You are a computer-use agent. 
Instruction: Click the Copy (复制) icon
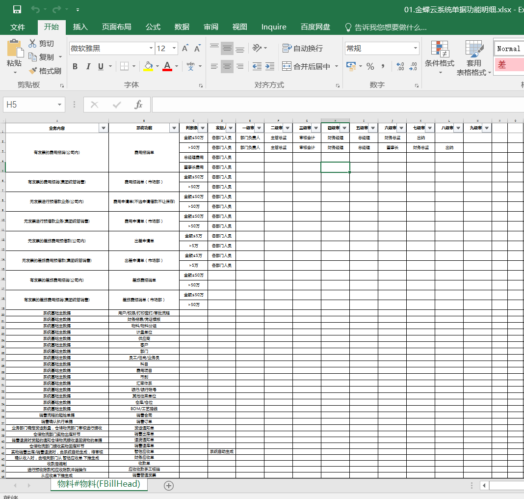coord(32,57)
